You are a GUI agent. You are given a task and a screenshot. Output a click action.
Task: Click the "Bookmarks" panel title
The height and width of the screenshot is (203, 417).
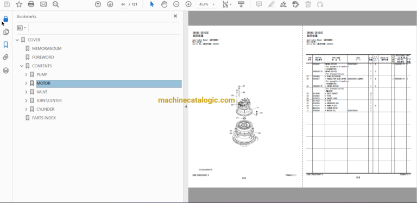tap(26, 16)
